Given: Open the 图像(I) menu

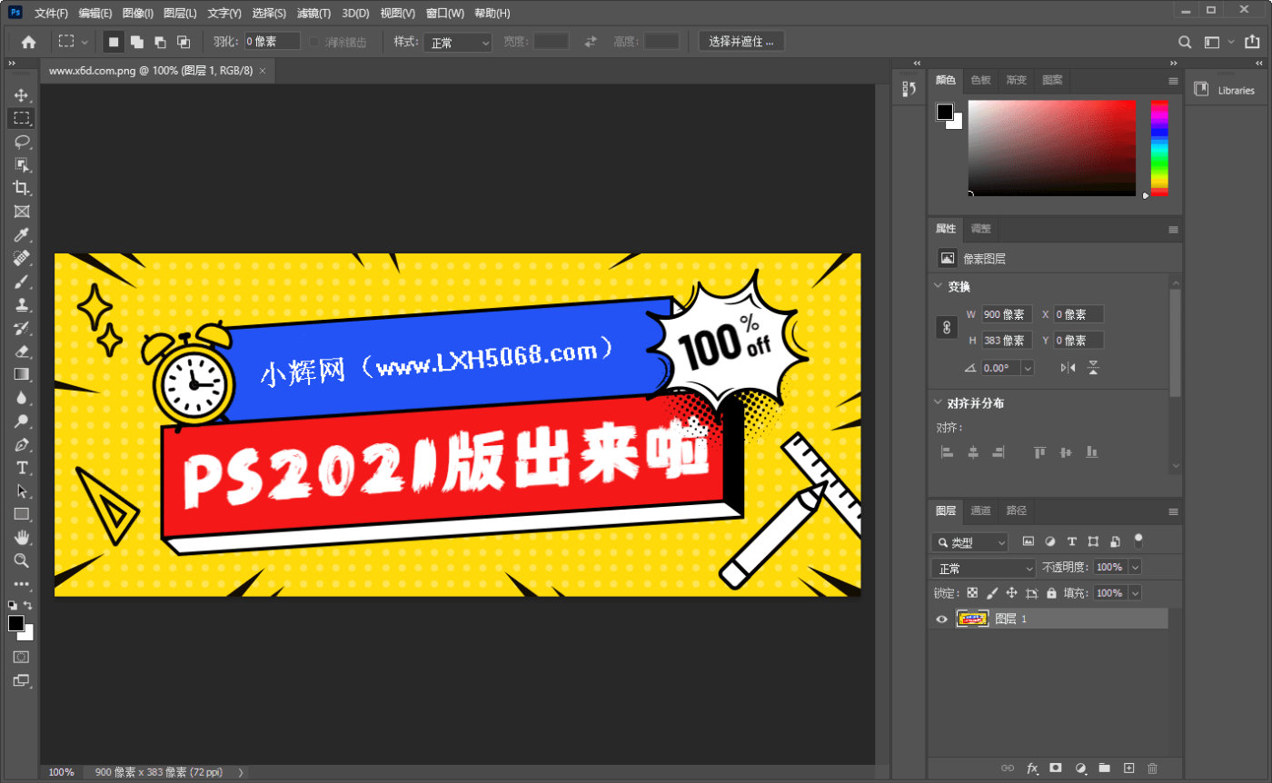Looking at the screenshot, I should pyautogui.click(x=137, y=14).
